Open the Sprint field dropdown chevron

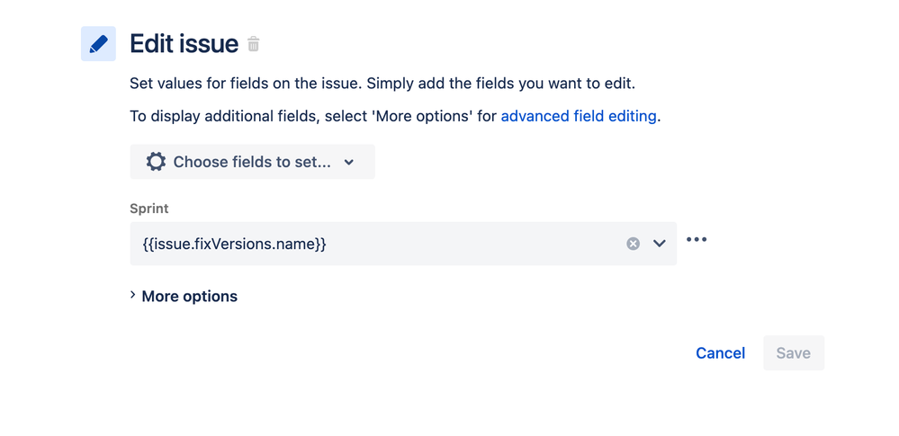pos(660,244)
